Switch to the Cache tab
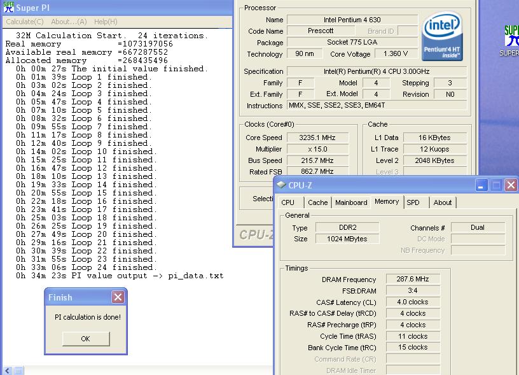519x375 pixels. pyautogui.click(x=318, y=202)
